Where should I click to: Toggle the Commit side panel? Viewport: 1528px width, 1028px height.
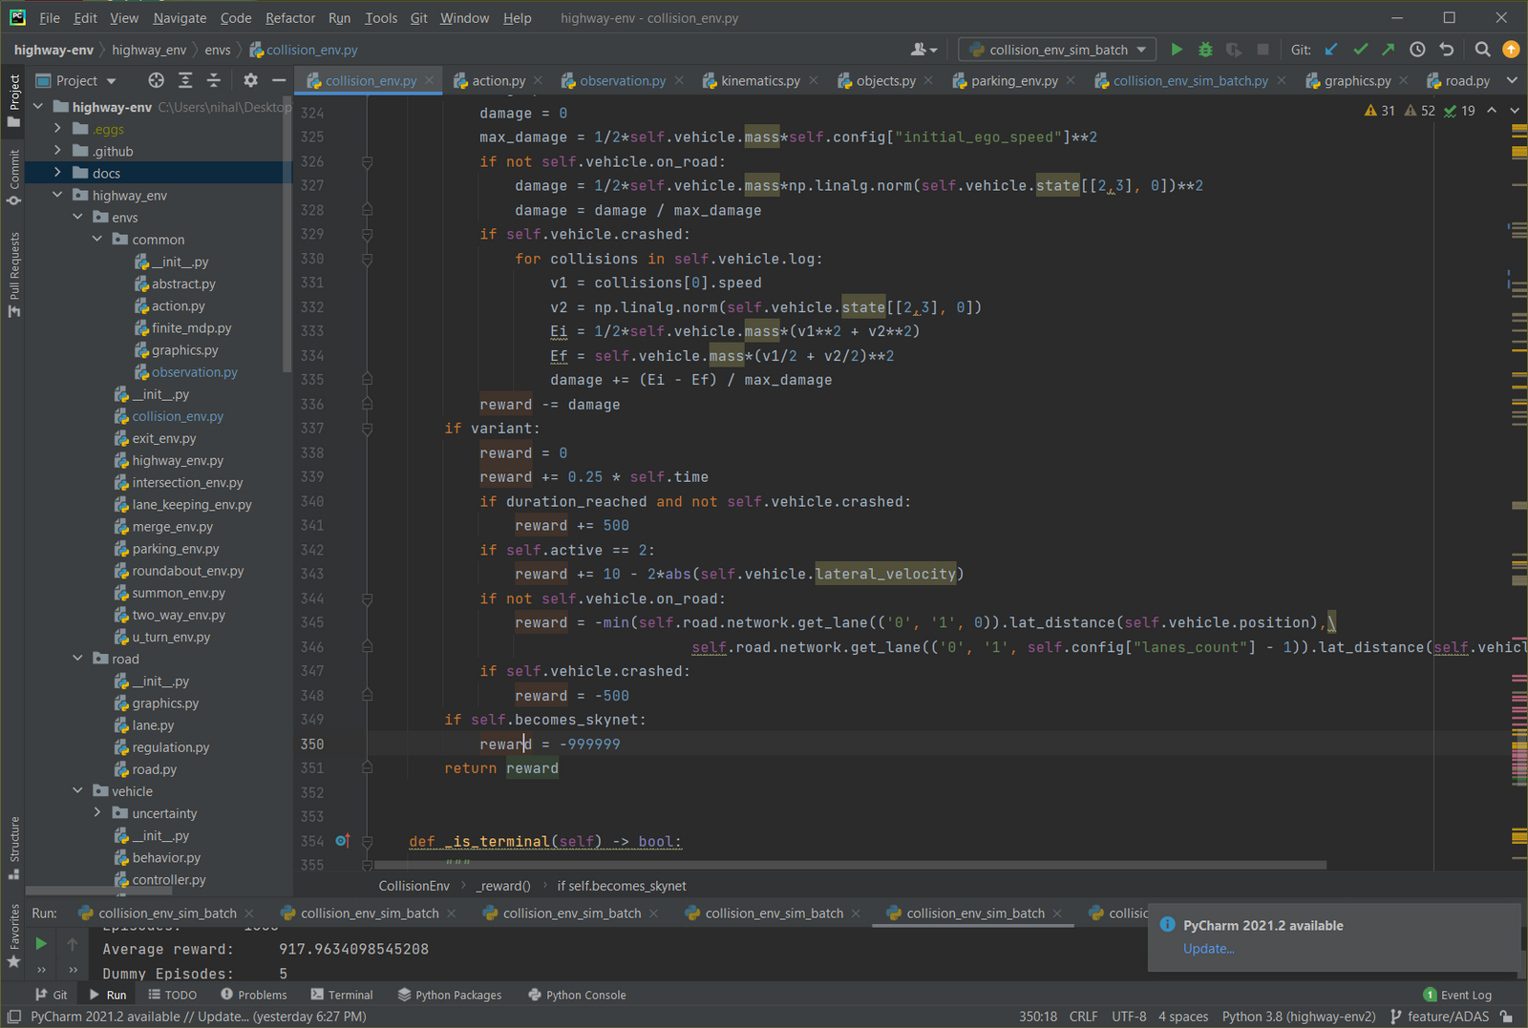tap(14, 177)
